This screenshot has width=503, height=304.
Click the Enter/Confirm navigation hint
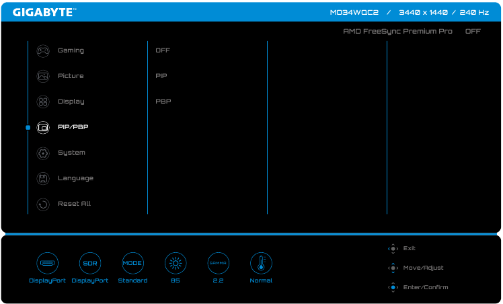tap(425, 287)
